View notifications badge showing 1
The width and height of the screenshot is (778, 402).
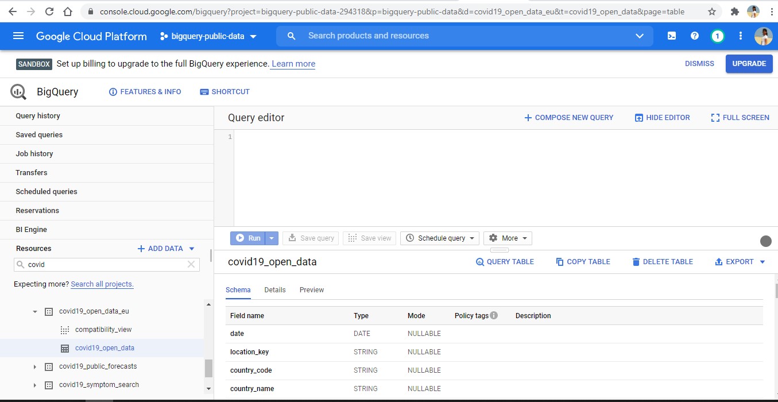[717, 36]
